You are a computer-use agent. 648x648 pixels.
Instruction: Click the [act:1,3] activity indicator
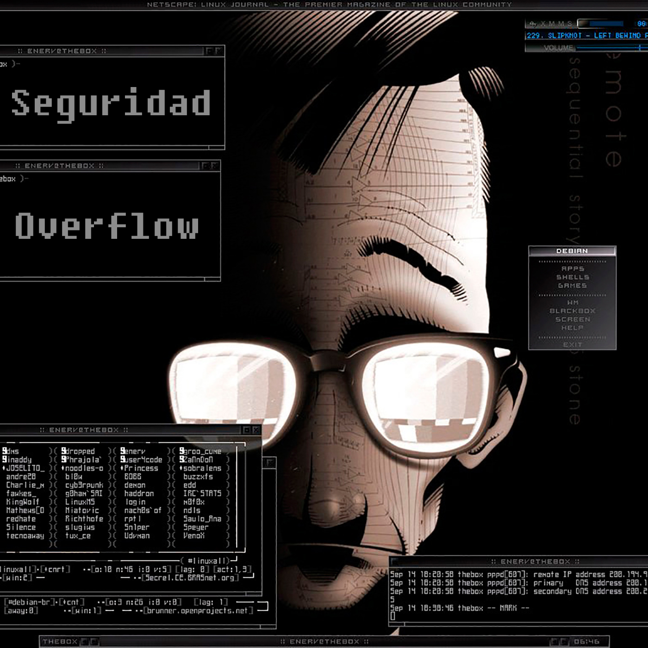click(233, 569)
